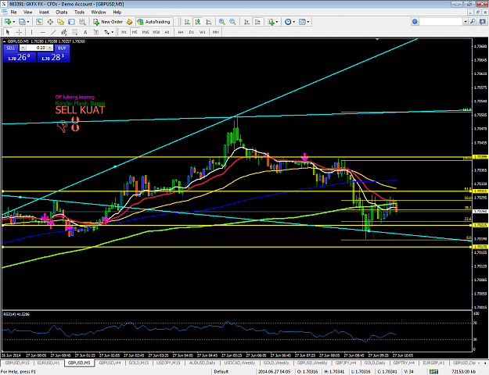Expand the Profiles dropdown arrow
This screenshot has height=375, width=489.
coord(28,22)
